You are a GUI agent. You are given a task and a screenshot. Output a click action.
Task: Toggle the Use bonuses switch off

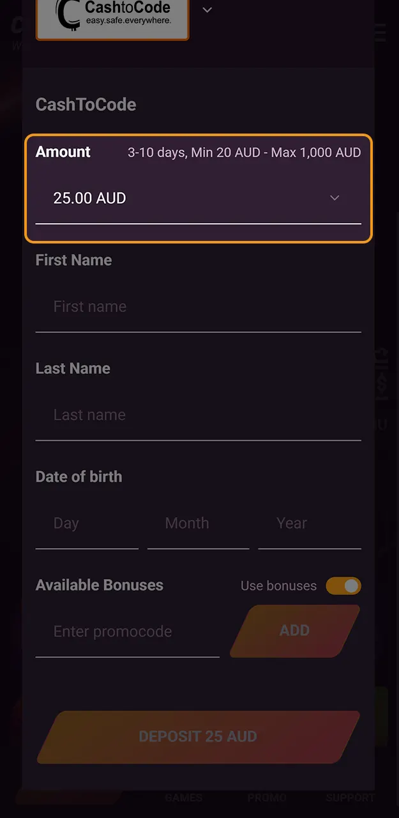tap(343, 586)
